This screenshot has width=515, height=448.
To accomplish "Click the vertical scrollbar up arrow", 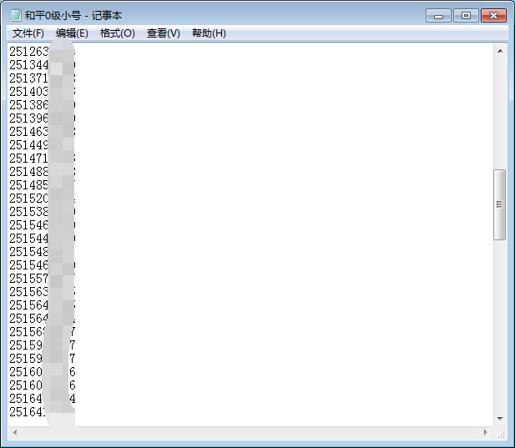I will pos(500,51).
